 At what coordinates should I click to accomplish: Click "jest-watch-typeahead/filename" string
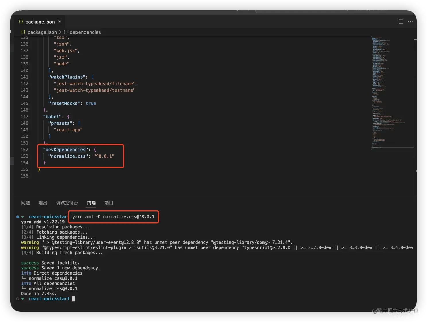pyautogui.click(x=94, y=84)
